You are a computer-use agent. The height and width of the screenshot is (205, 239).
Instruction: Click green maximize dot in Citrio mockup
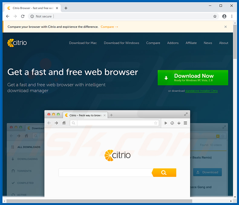point(58,114)
